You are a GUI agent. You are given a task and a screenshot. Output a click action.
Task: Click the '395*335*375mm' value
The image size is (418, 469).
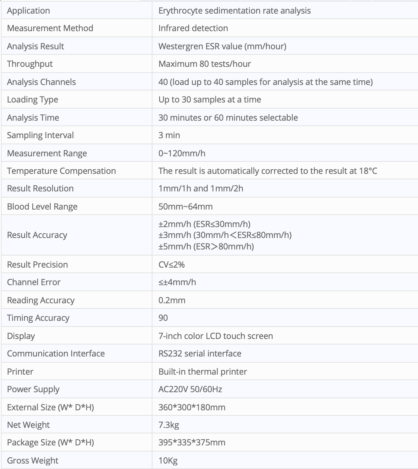point(192,442)
